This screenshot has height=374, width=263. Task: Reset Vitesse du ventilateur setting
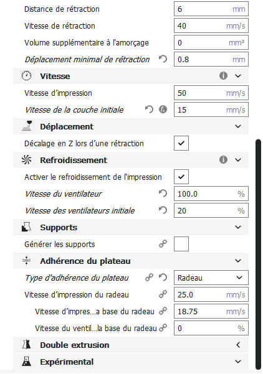[x=163, y=194]
